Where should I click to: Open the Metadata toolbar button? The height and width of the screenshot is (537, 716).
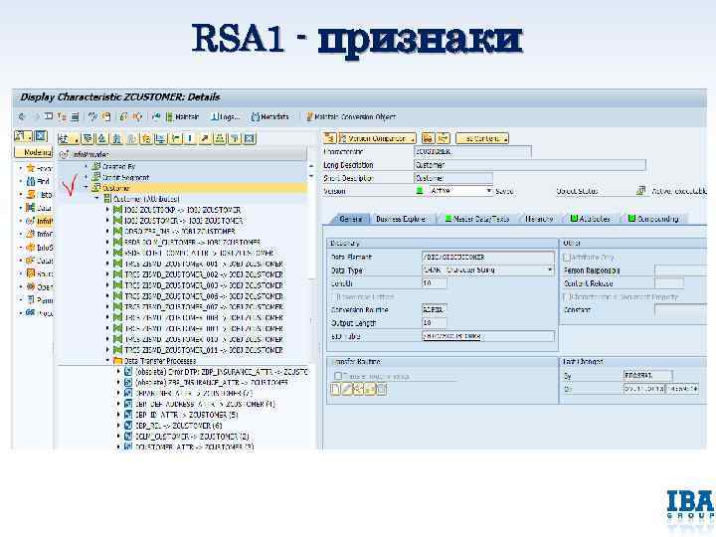click(x=269, y=117)
